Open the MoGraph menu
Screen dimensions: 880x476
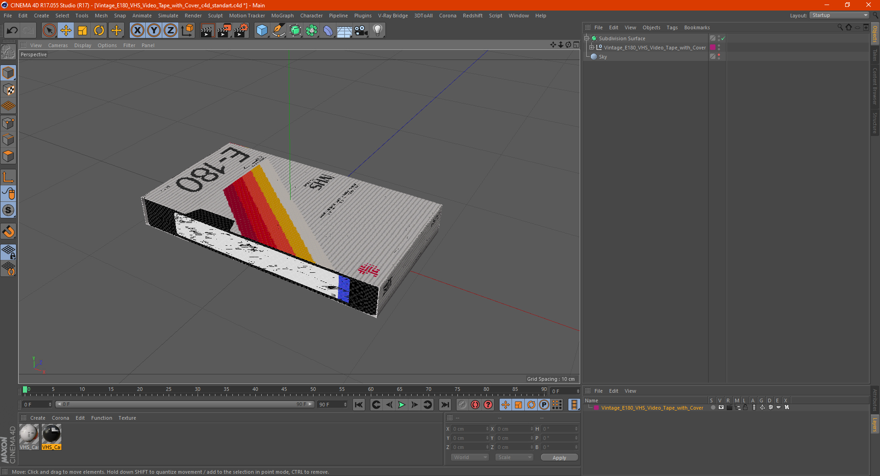click(x=282, y=16)
